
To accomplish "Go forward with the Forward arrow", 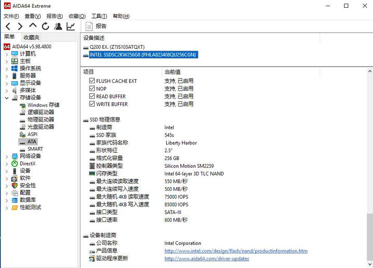I will tap(20, 26).
